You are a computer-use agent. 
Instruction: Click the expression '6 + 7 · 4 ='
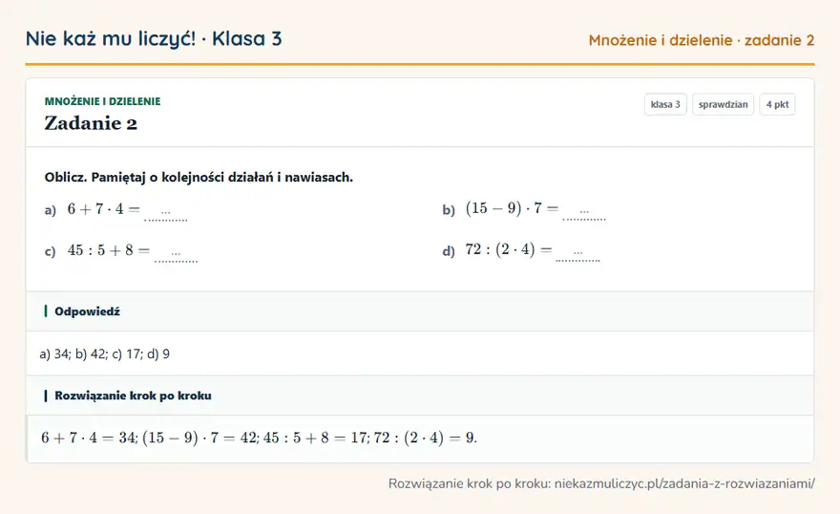click(103, 209)
